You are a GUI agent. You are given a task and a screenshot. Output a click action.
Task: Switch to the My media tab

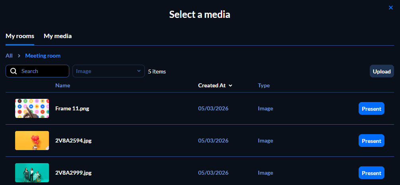coord(58,36)
